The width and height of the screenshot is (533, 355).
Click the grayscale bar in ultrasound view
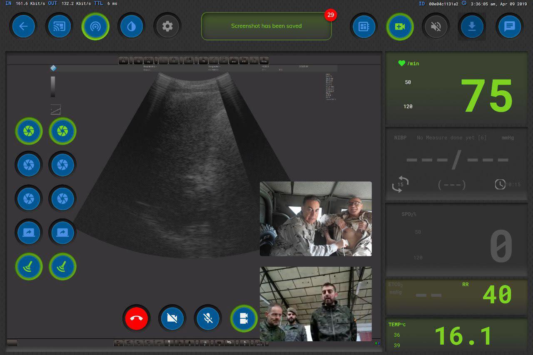pos(53,87)
